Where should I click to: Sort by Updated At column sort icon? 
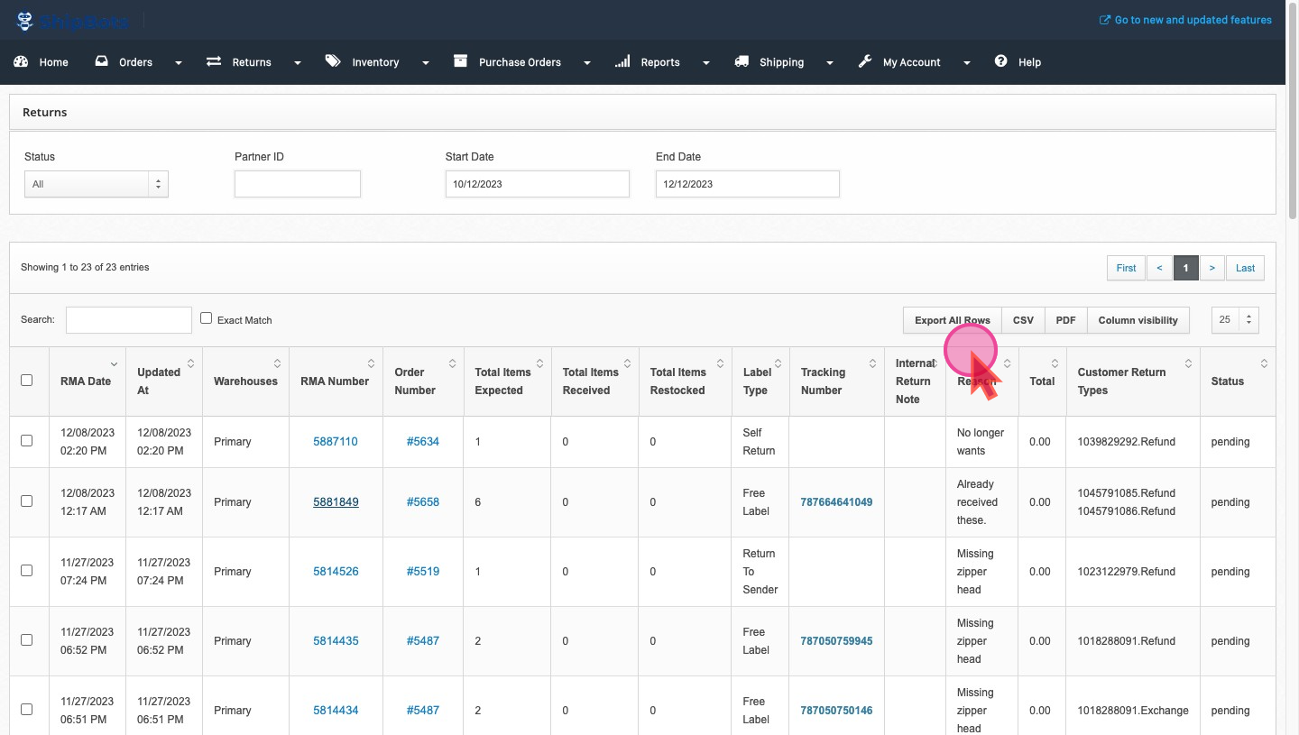coord(191,363)
